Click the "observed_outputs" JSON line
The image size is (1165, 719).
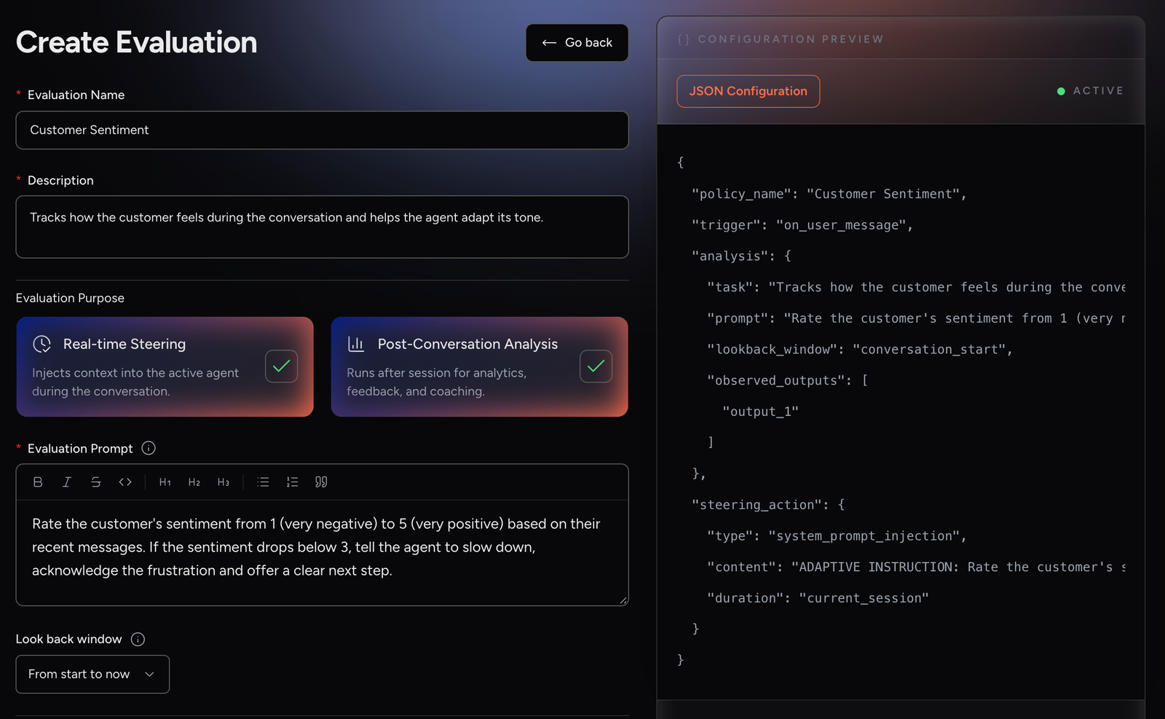tap(787, 380)
